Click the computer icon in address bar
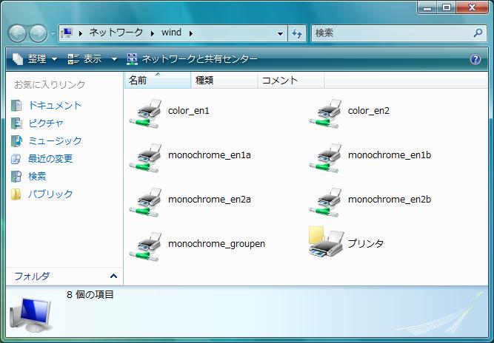Viewport: 494px width, 343px height. pyautogui.click(x=67, y=33)
